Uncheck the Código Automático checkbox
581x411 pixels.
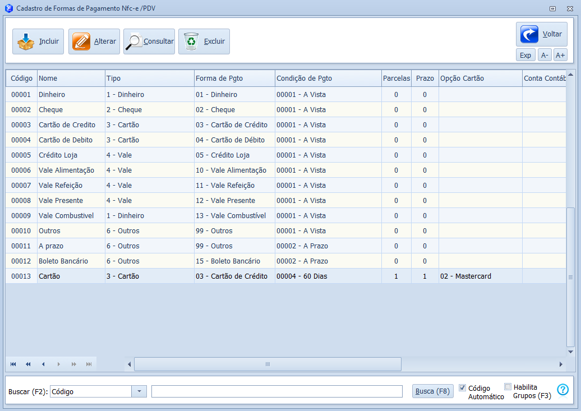click(463, 387)
